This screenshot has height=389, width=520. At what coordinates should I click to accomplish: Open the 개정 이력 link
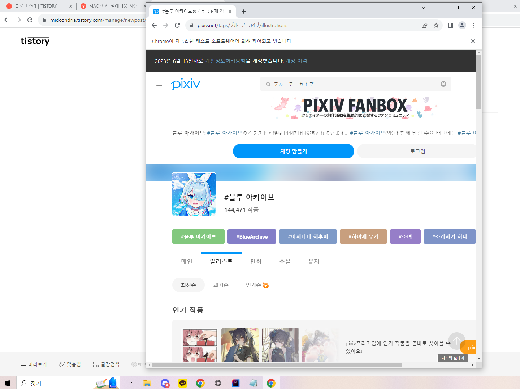coord(296,61)
